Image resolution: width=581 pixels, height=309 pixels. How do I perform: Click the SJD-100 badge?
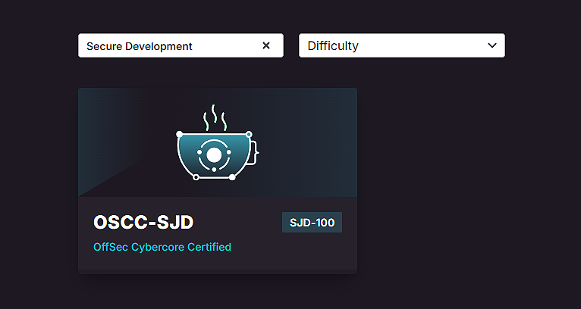[312, 223]
